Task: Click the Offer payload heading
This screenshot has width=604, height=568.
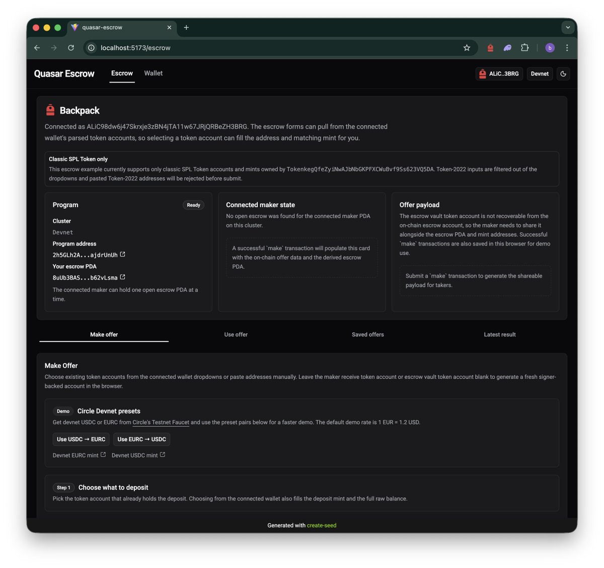Action: coord(419,205)
